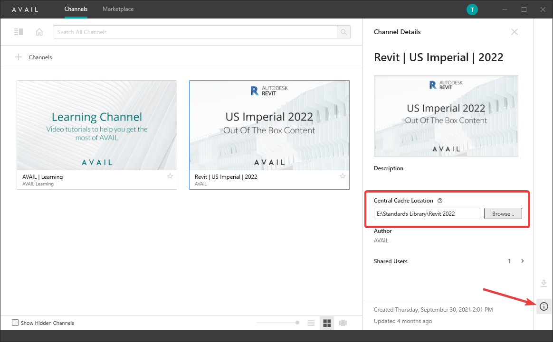Open Central Cache Location help icon
The height and width of the screenshot is (342, 553).
coord(440,201)
